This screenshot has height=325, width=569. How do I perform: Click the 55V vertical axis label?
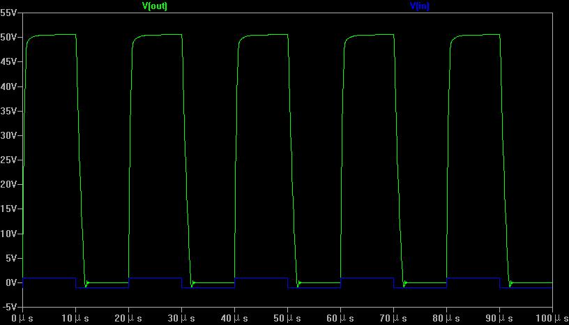coord(8,13)
